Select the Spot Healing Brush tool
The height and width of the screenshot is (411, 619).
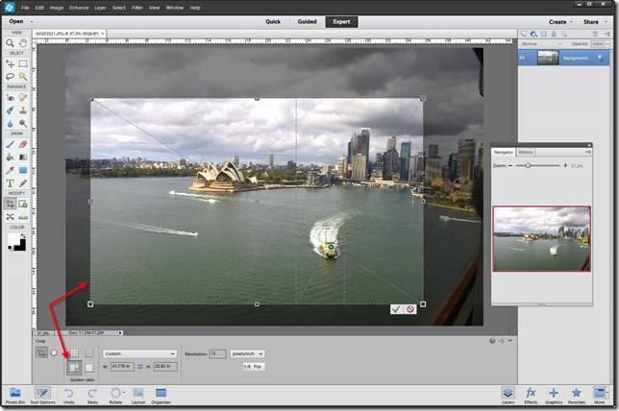pyautogui.click(x=23, y=97)
